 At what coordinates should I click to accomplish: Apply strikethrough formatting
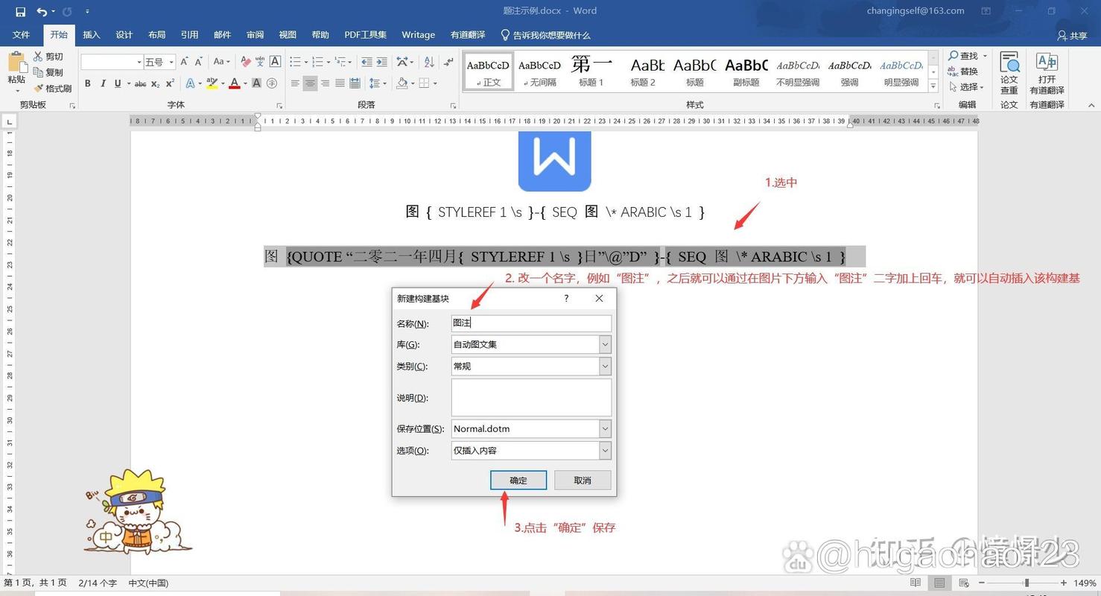140,83
